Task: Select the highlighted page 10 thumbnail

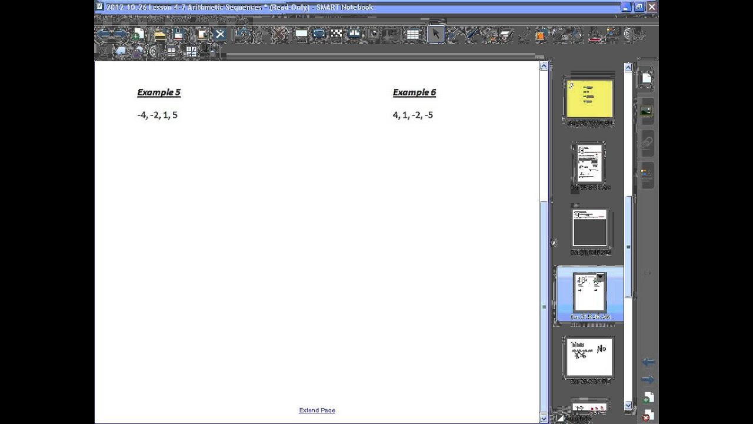Action: tap(589, 293)
